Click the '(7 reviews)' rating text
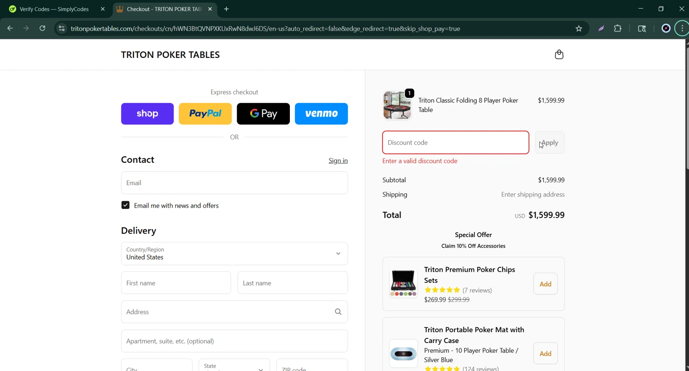689x371 pixels. (x=477, y=290)
